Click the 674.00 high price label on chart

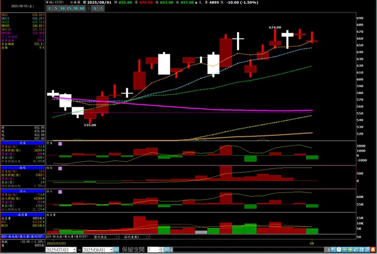(x=275, y=27)
